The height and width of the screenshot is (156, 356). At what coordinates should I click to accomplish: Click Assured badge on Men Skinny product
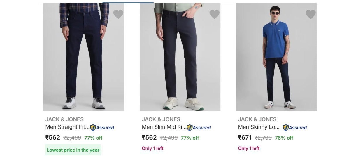click(x=295, y=127)
